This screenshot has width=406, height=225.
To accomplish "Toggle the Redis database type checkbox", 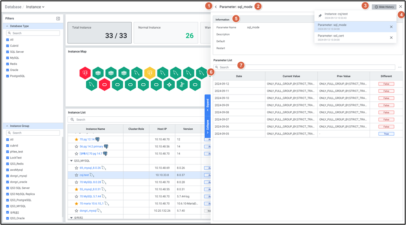I will tap(8, 64).
